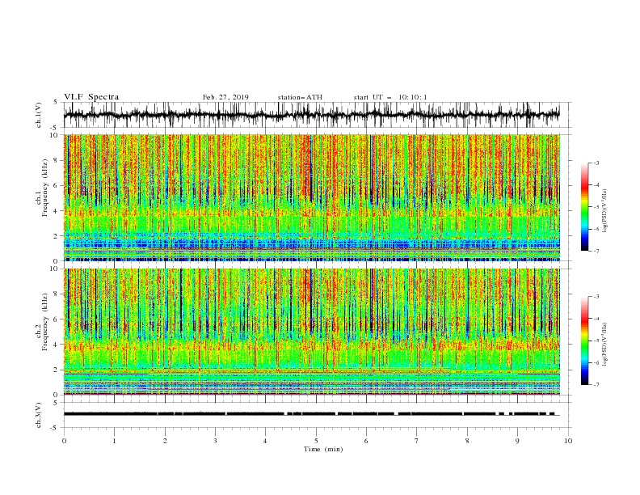Click time axis tick label "1"
Screen dimensions: 640x495
click(x=114, y=441)
